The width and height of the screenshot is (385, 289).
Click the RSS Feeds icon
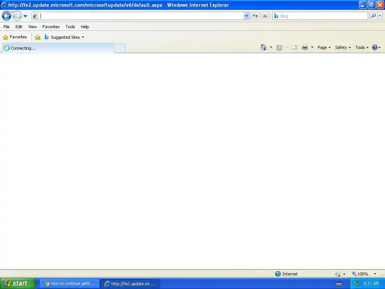279,48
